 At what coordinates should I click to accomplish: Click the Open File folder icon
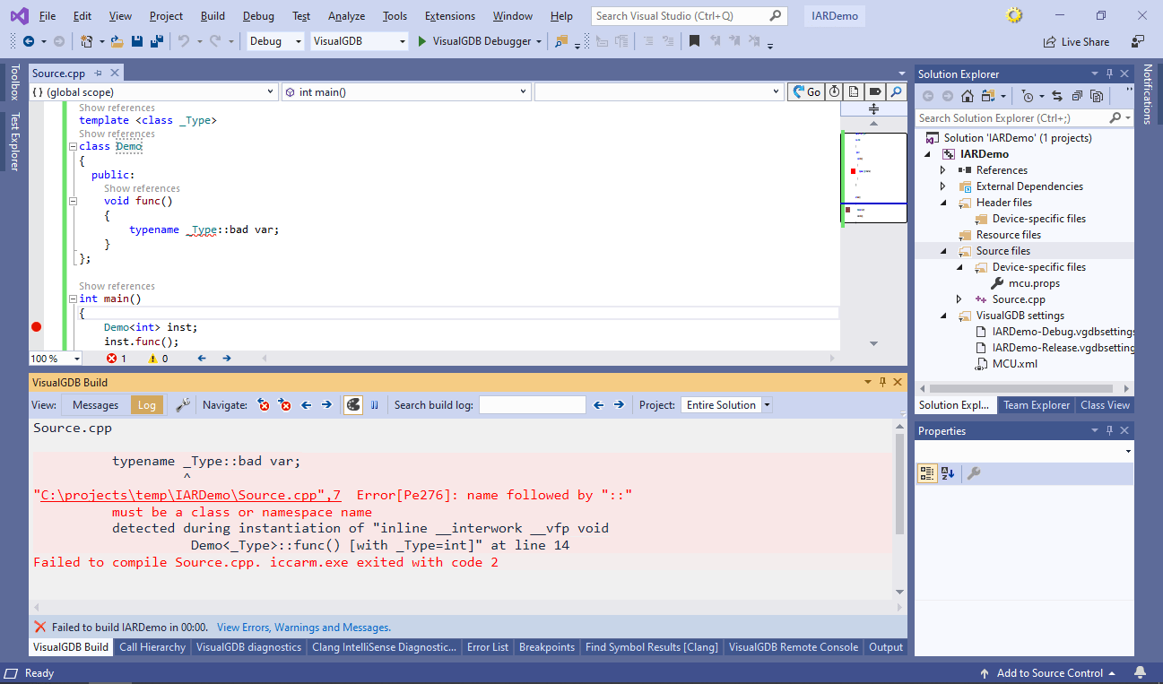pos(117,41)
